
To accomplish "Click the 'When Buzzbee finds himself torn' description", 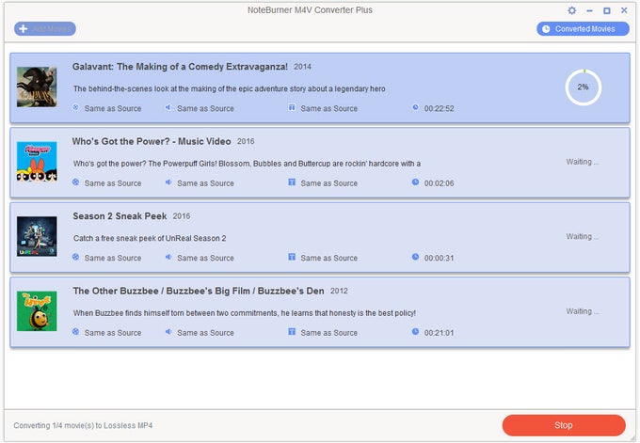I will (245, 313).
